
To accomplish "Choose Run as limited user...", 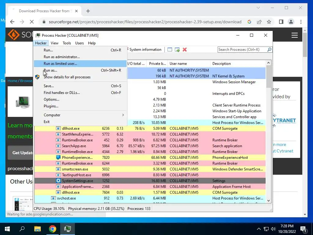I will (x=80, y=64).
